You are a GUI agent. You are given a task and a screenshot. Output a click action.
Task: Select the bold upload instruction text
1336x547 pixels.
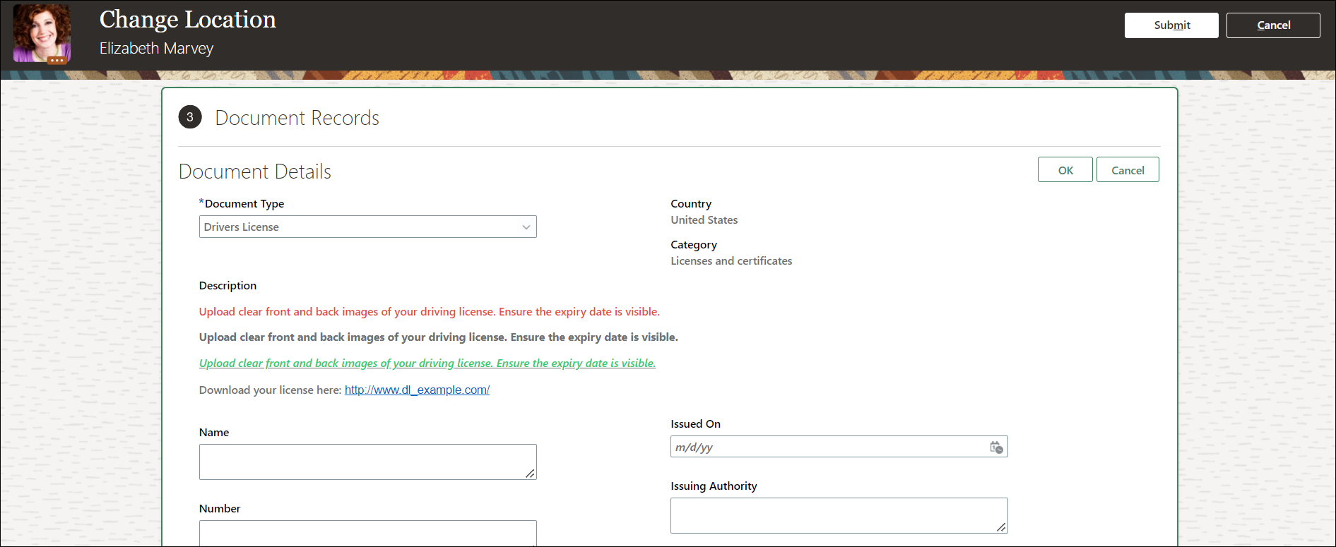(x=439, y=337)
